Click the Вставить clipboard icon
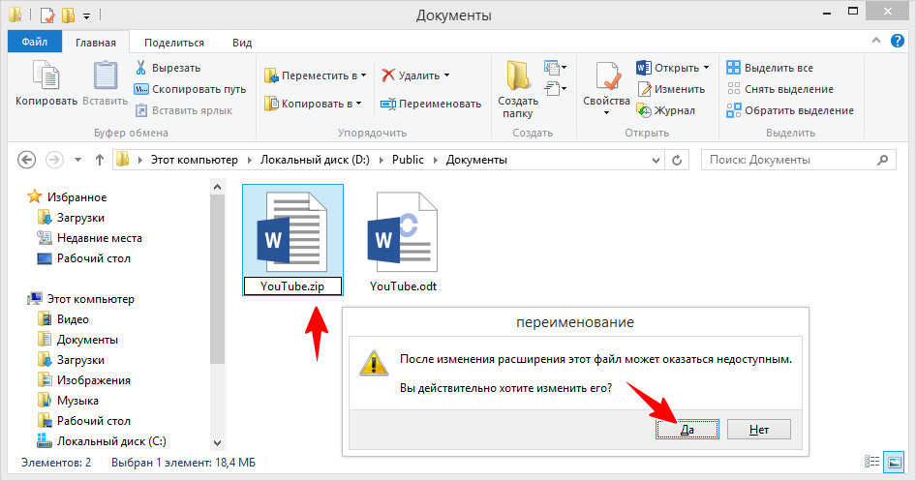Viewport: 916px width, 481px height. coord(106,75)
